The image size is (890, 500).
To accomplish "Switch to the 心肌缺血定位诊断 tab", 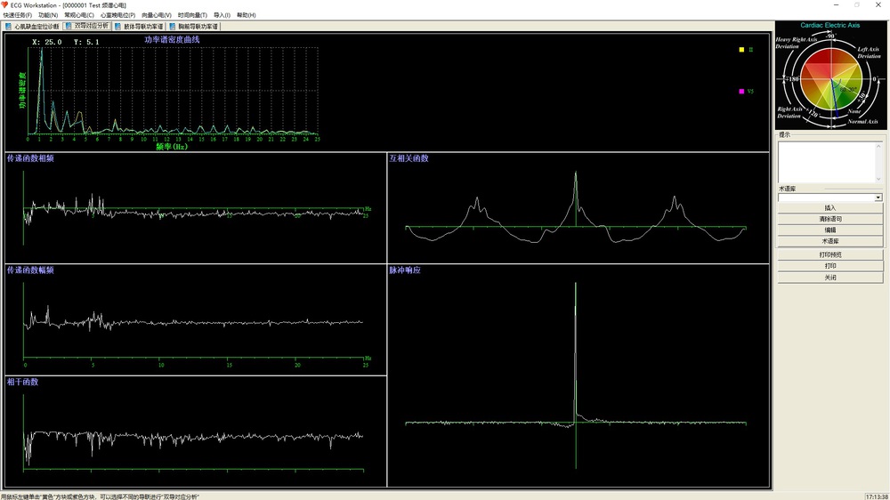I will click(x=32, y=27).
